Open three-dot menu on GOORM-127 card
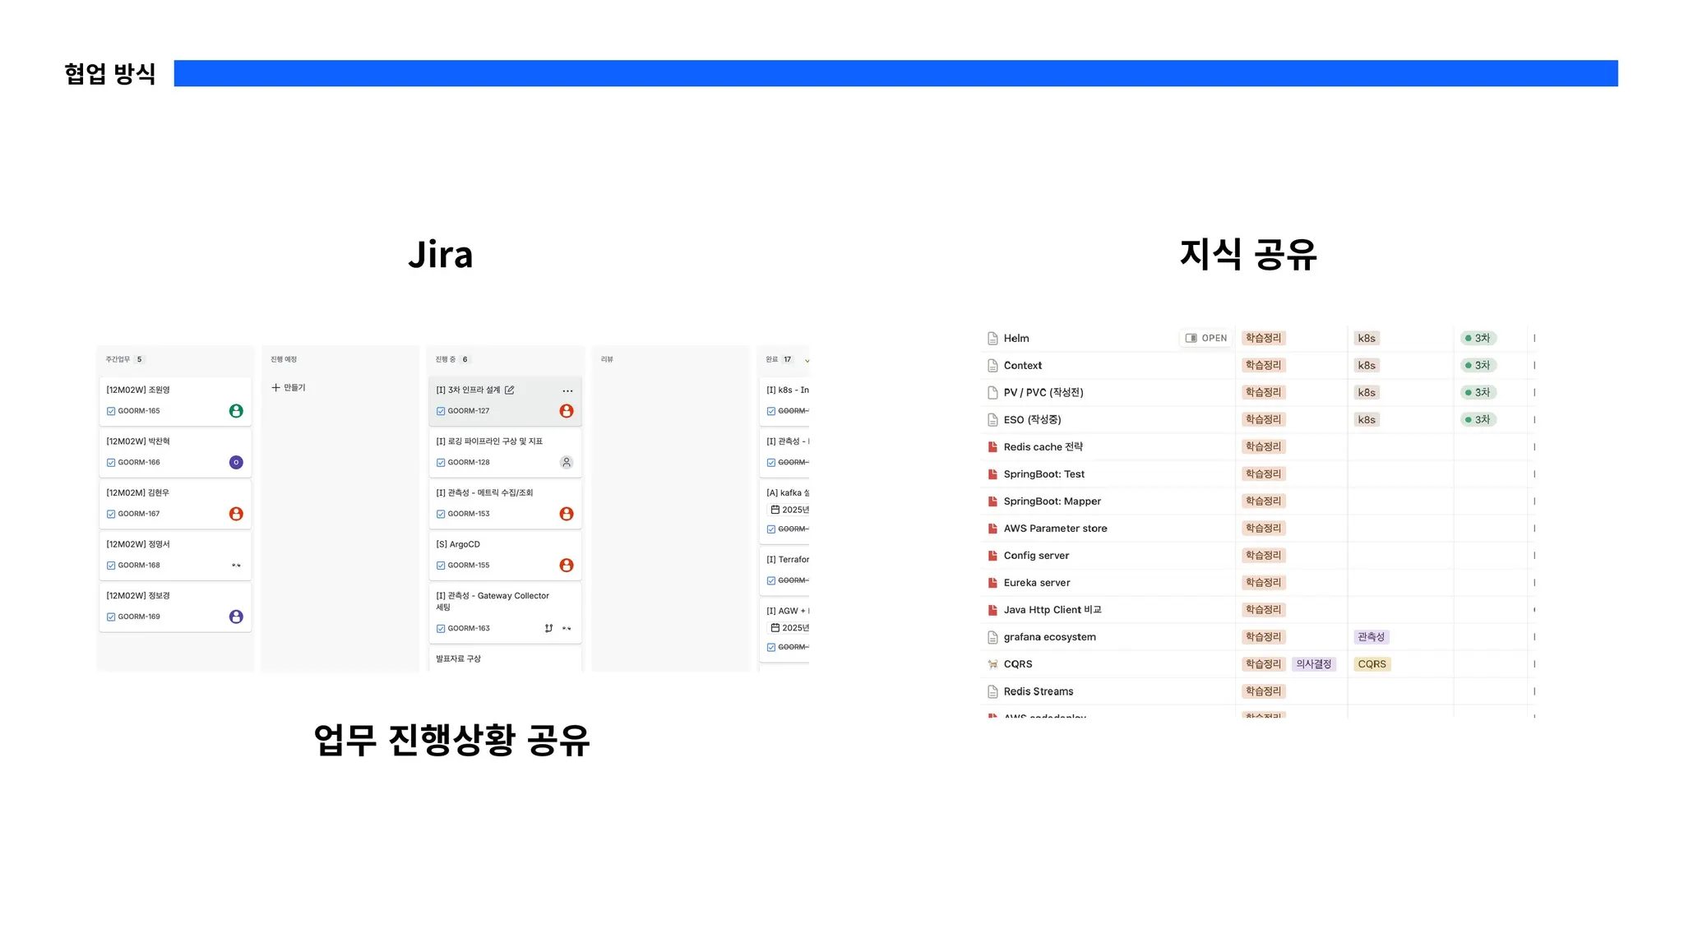 coord(567,390)
